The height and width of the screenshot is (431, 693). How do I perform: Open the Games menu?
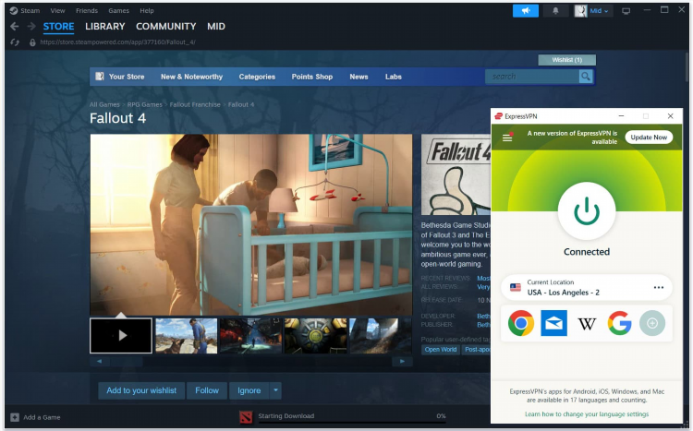[x=119, y=10]
